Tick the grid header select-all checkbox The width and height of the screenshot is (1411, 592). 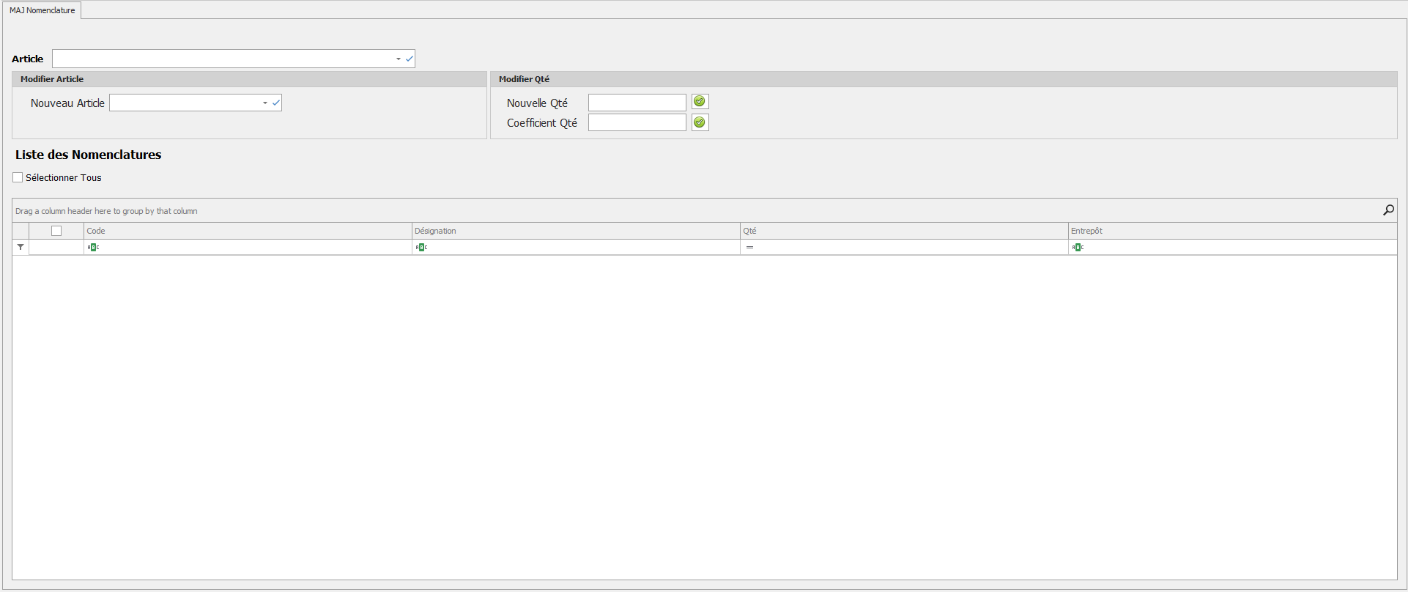tap(56, 231)
